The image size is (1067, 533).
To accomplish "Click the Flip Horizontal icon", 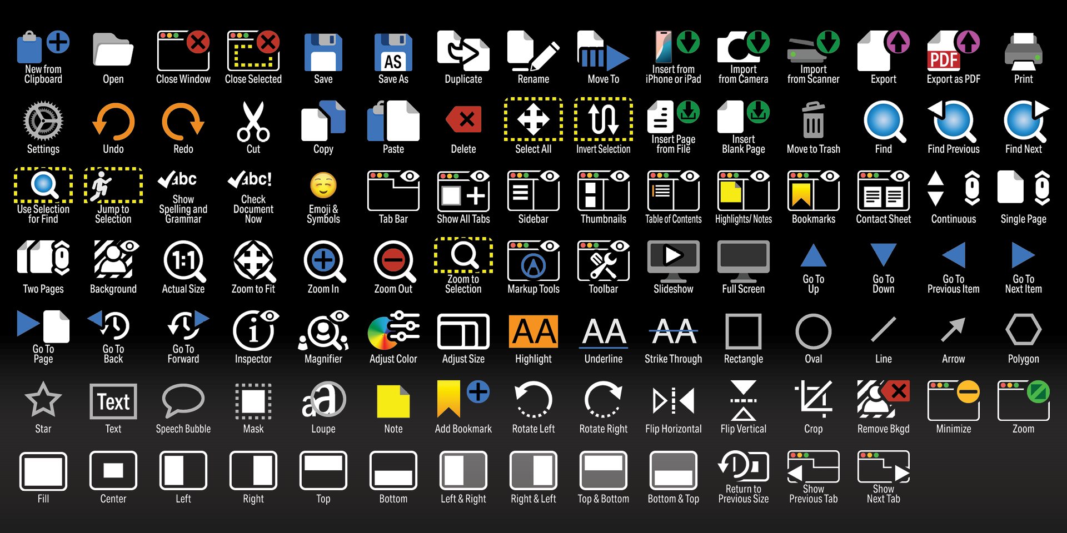I will pos(674,400).
